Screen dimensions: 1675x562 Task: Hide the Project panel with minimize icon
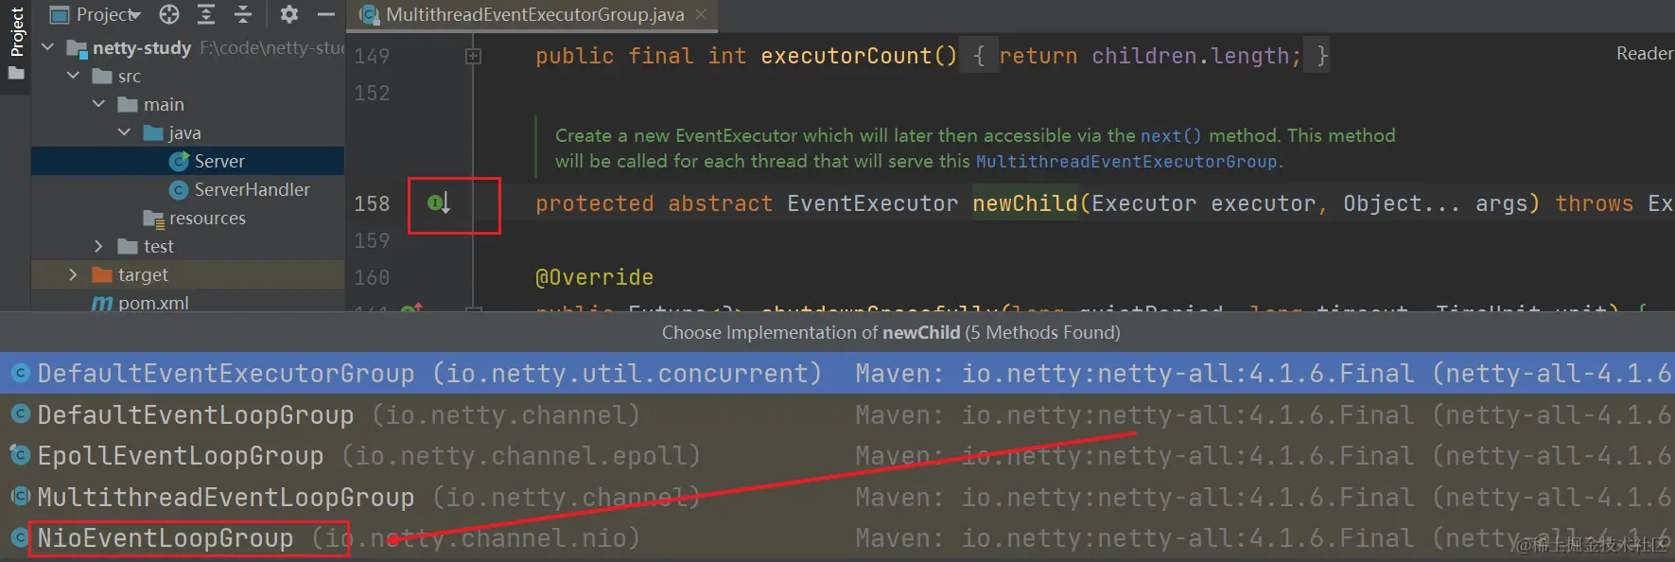326,14
